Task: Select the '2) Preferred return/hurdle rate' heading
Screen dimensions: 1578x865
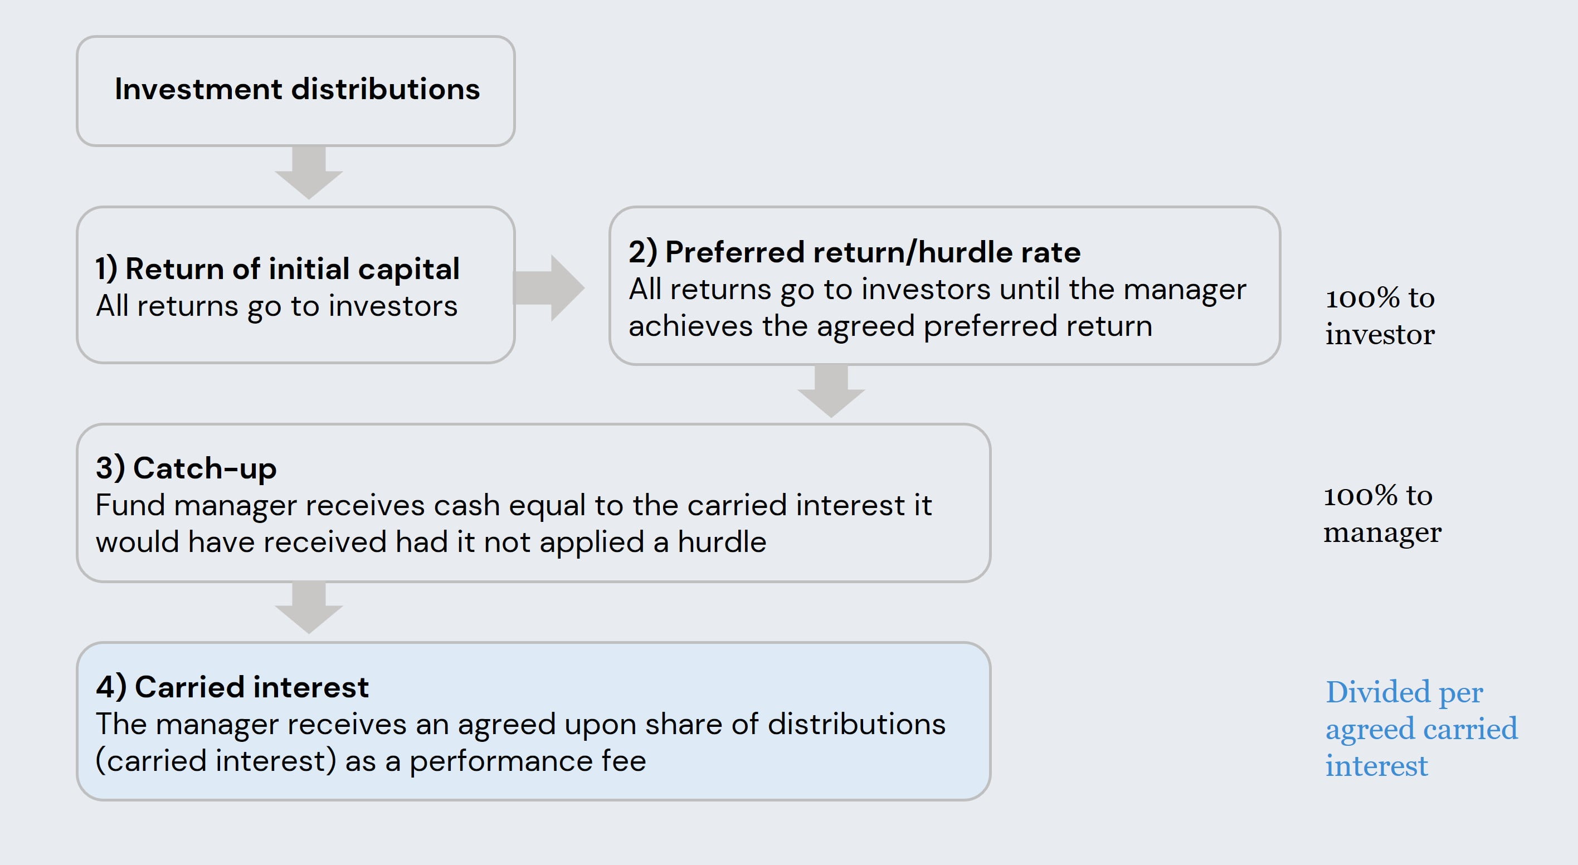Action: (855, 252)
